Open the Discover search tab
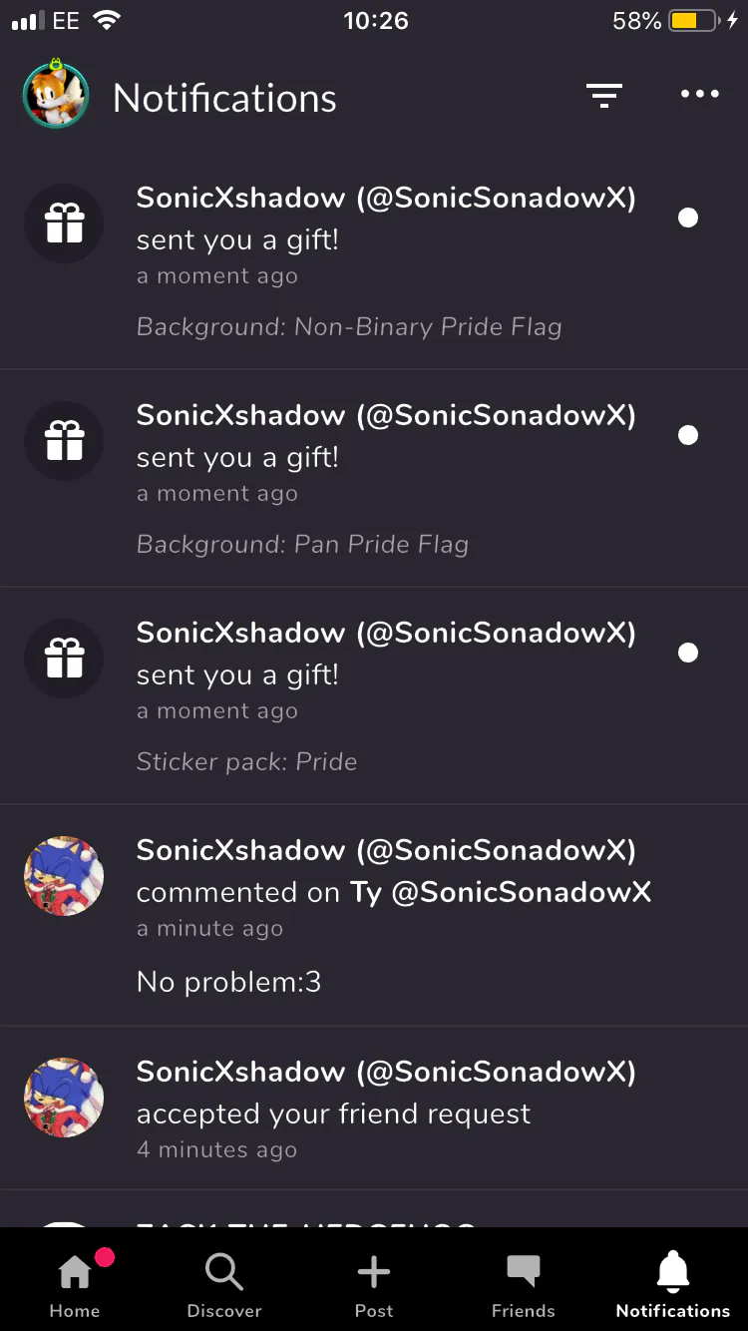Screen dimensions: 748x1331 tap(224, 1283)
